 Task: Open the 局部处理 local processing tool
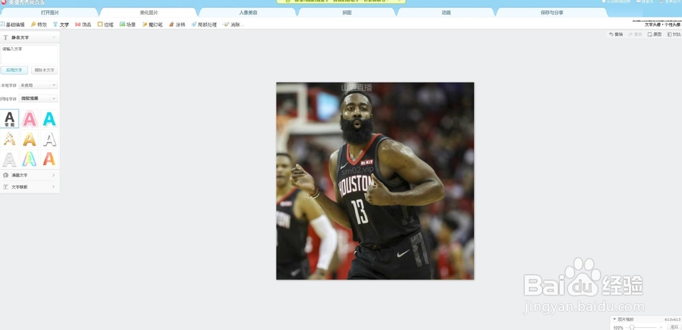(204, 24)
